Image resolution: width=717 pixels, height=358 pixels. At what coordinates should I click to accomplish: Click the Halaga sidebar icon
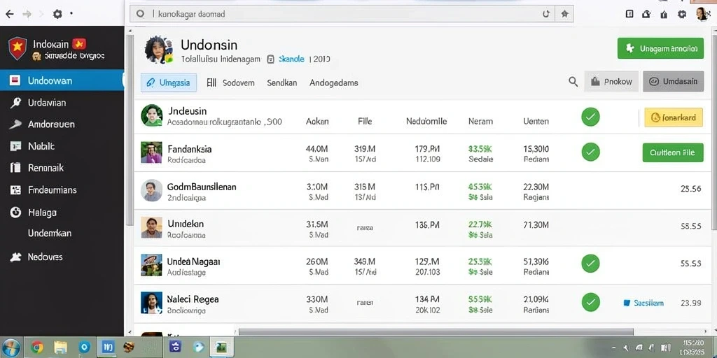pos(15,213)
